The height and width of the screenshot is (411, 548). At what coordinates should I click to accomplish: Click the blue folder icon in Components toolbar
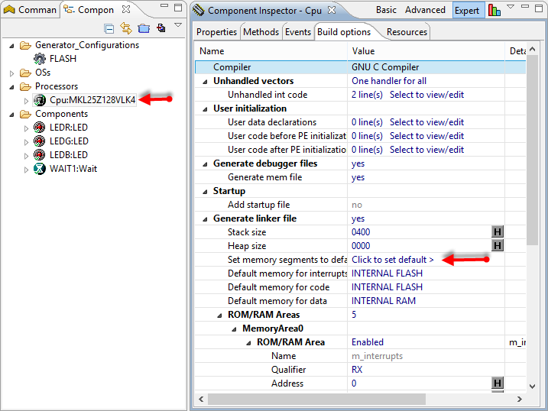(x=143, y=28)
